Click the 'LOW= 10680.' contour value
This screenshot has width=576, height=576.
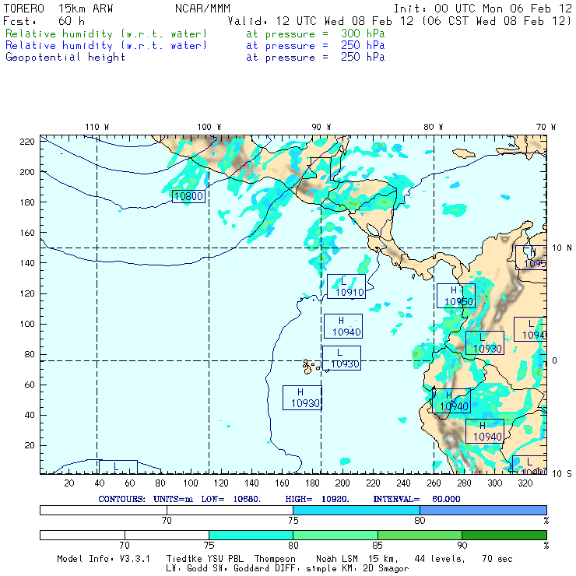click(230, 499)
